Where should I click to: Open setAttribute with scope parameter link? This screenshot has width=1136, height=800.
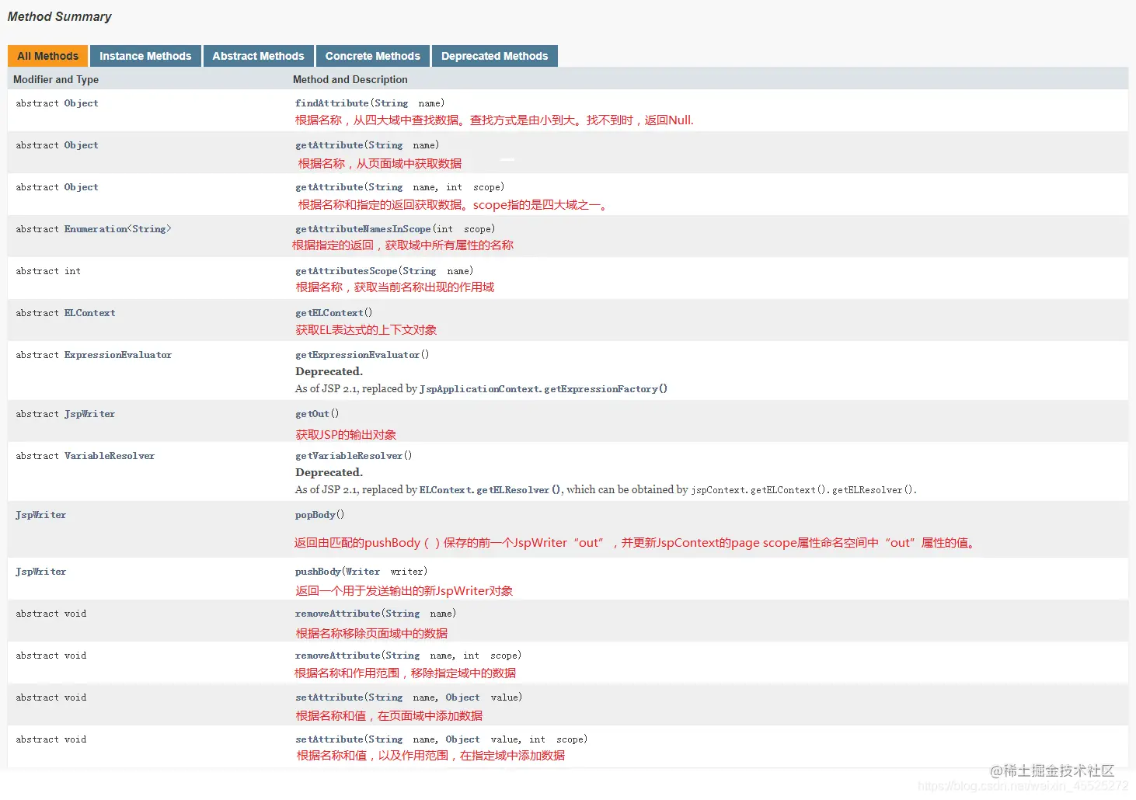329,739
